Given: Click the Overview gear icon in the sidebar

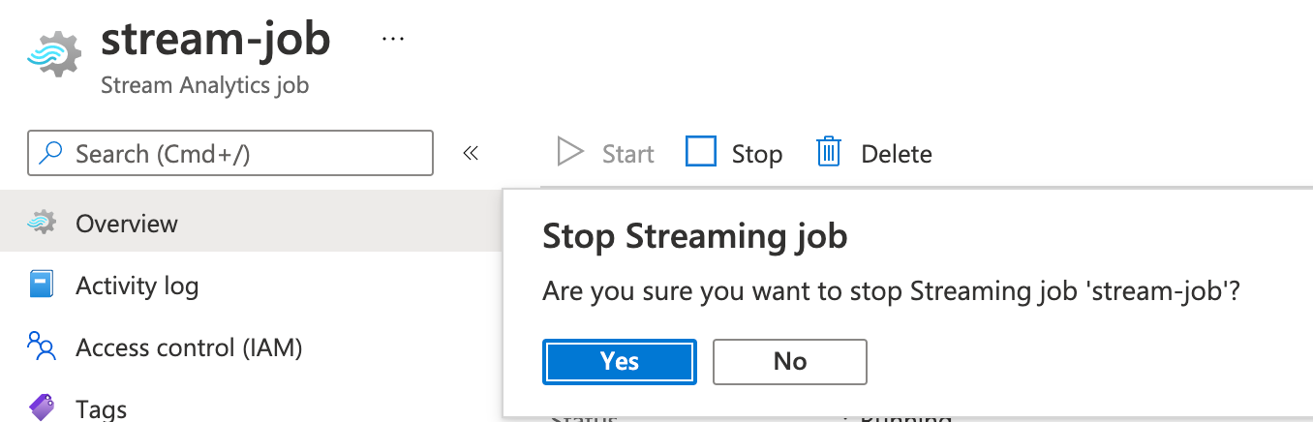Looking at the screenshot, I should click(42, 224).
